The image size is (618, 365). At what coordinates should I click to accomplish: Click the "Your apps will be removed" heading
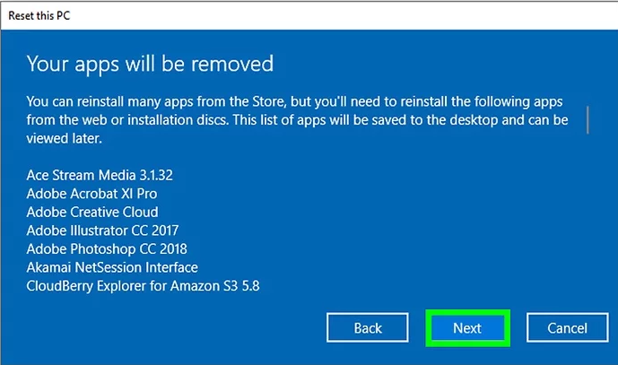point(150,64)
